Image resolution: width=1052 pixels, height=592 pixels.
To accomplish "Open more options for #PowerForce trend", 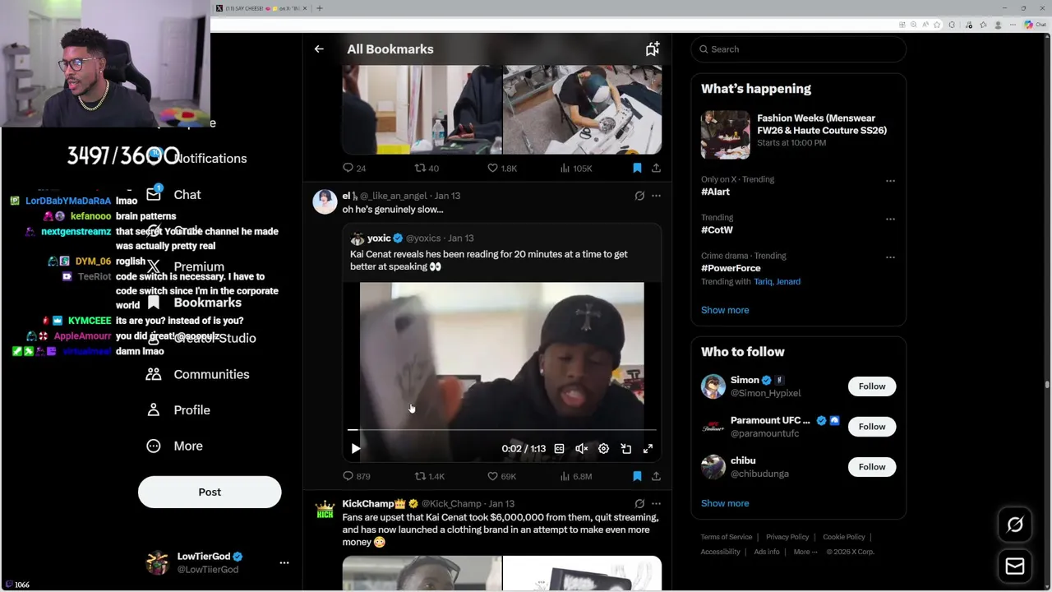I will point(890,257).
